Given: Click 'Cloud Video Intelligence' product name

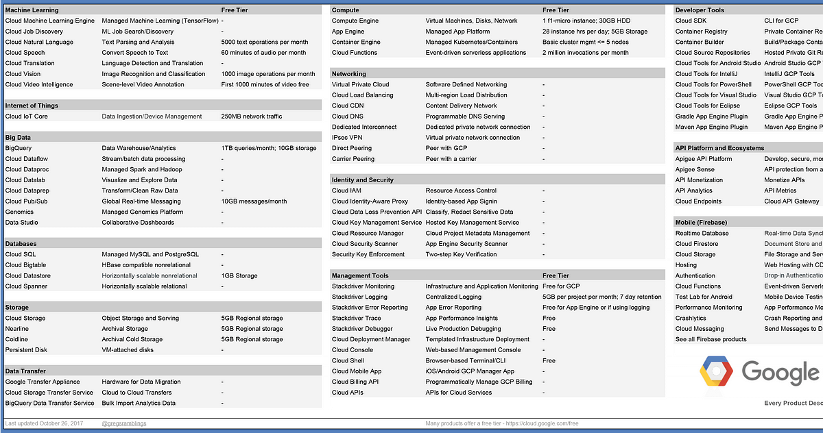Looking at the screenshot, I should click(x=39, y=85).
